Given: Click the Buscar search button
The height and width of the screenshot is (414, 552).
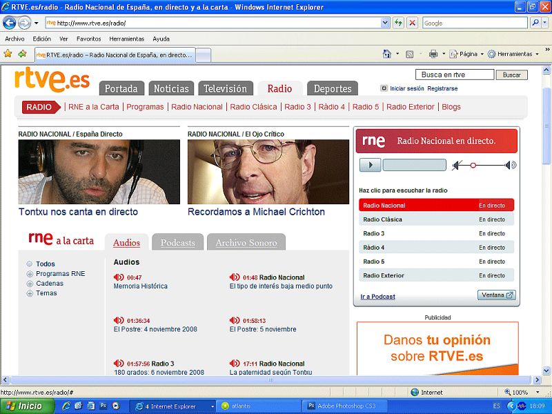Looking at the screenshot, I should click(x=511, y=75).
